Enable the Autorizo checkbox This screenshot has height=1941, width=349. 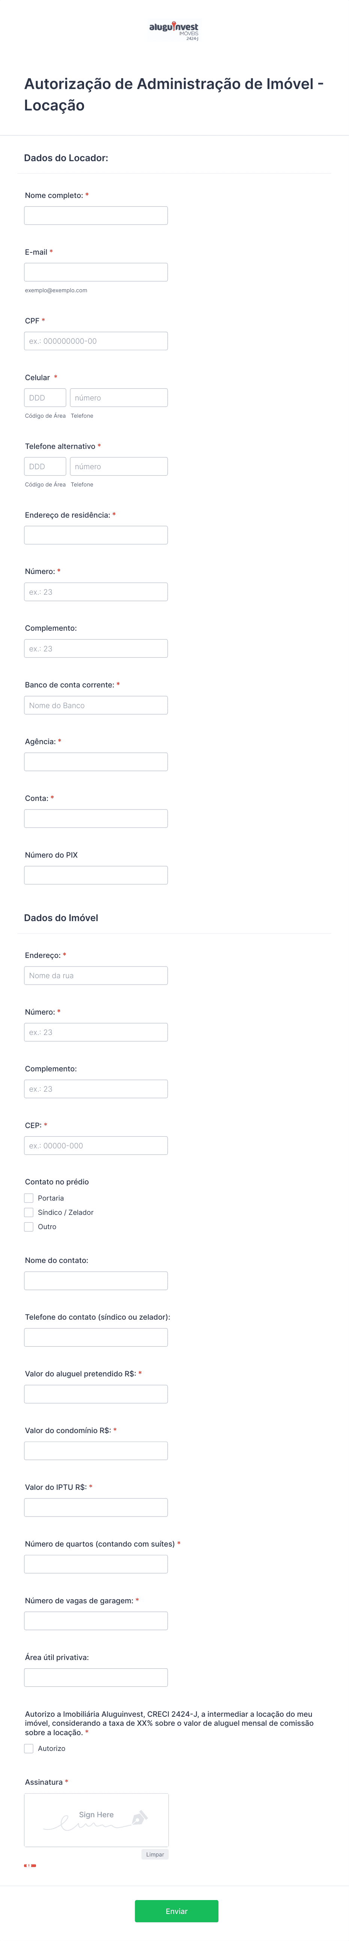29,1748
